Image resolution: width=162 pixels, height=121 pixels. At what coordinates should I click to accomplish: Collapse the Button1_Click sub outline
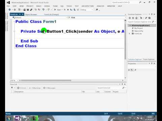[14, 31]
